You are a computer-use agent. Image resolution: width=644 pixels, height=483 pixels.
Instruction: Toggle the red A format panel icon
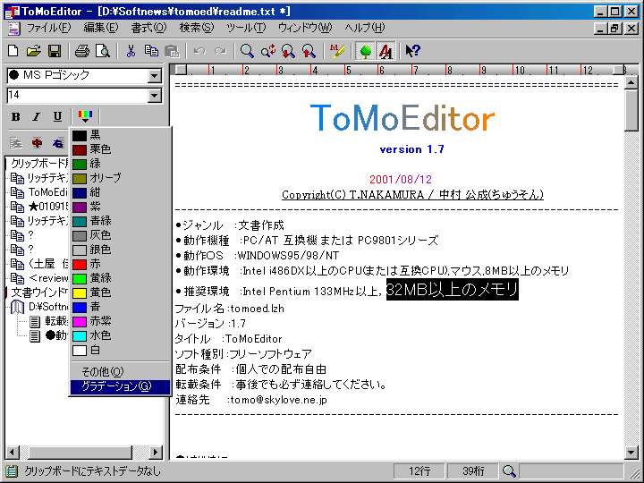[x=386, y=51]
